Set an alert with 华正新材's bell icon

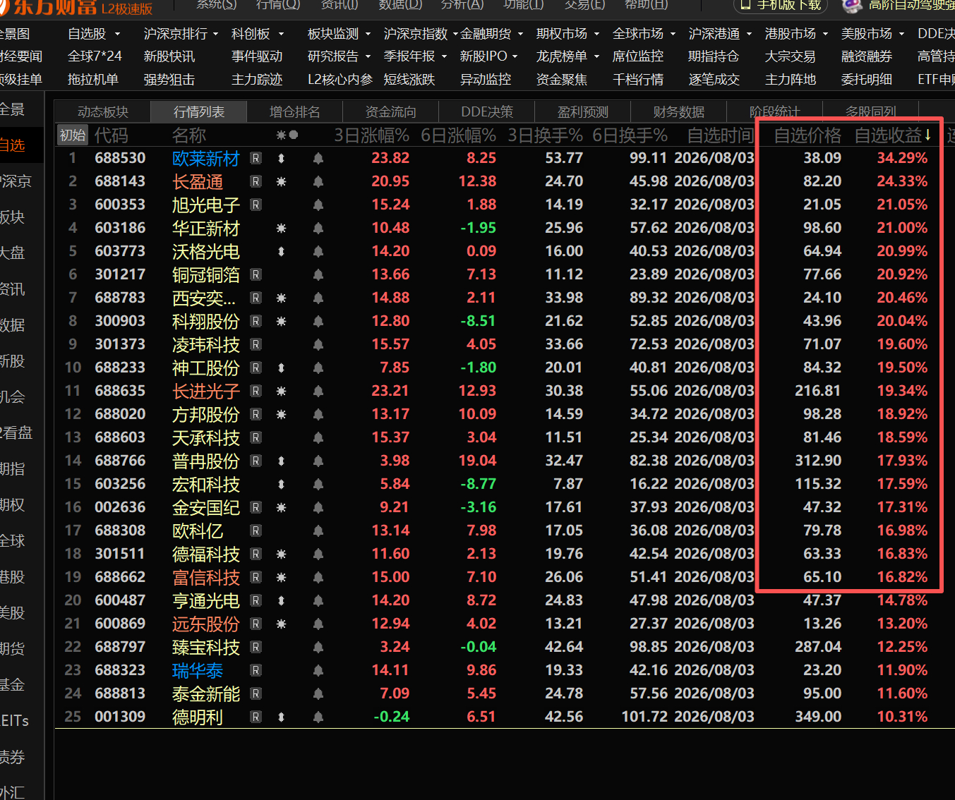tap(318, 229)
